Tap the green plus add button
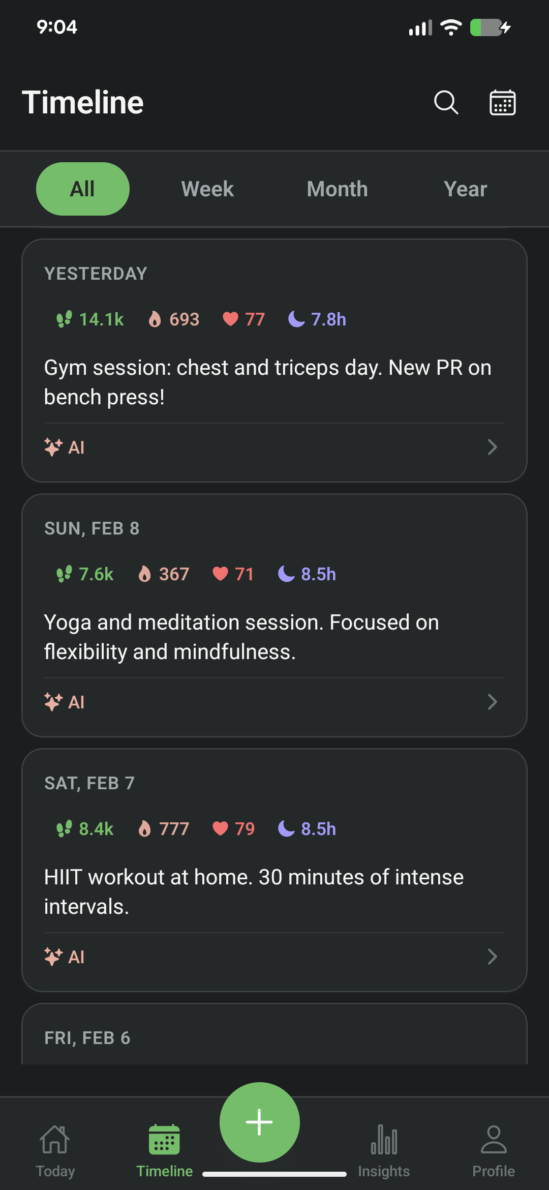 [x=259, y=1122]
